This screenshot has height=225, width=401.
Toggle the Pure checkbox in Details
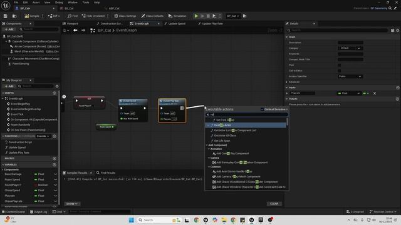pos(340,65)
